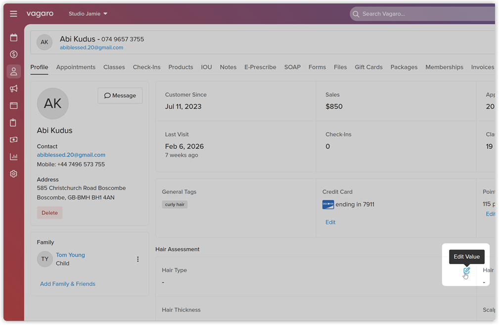Open the IOU tab
This screenshot has width=499, height=325.
tap(206, 67)
